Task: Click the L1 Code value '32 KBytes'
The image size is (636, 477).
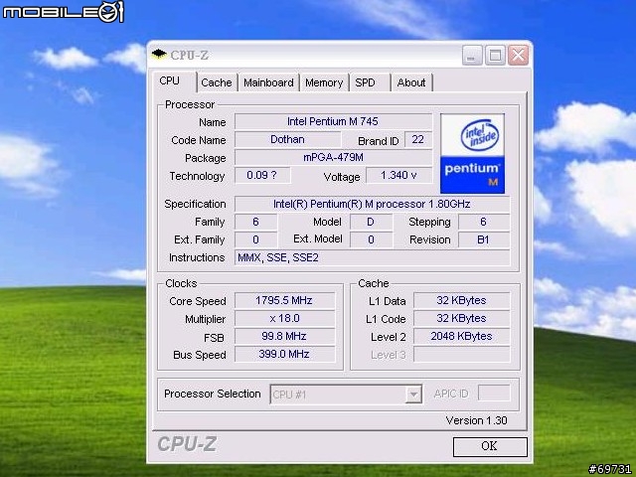Action: pyautogui.click(x=461, y=318)
